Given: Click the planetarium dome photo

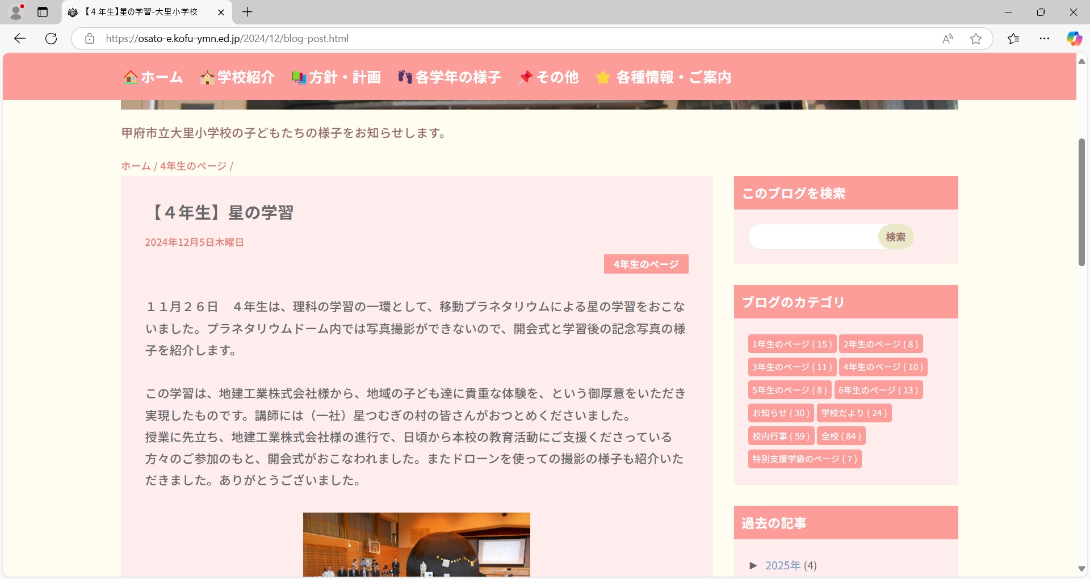Looking at the screenshot, I should 417,544.
